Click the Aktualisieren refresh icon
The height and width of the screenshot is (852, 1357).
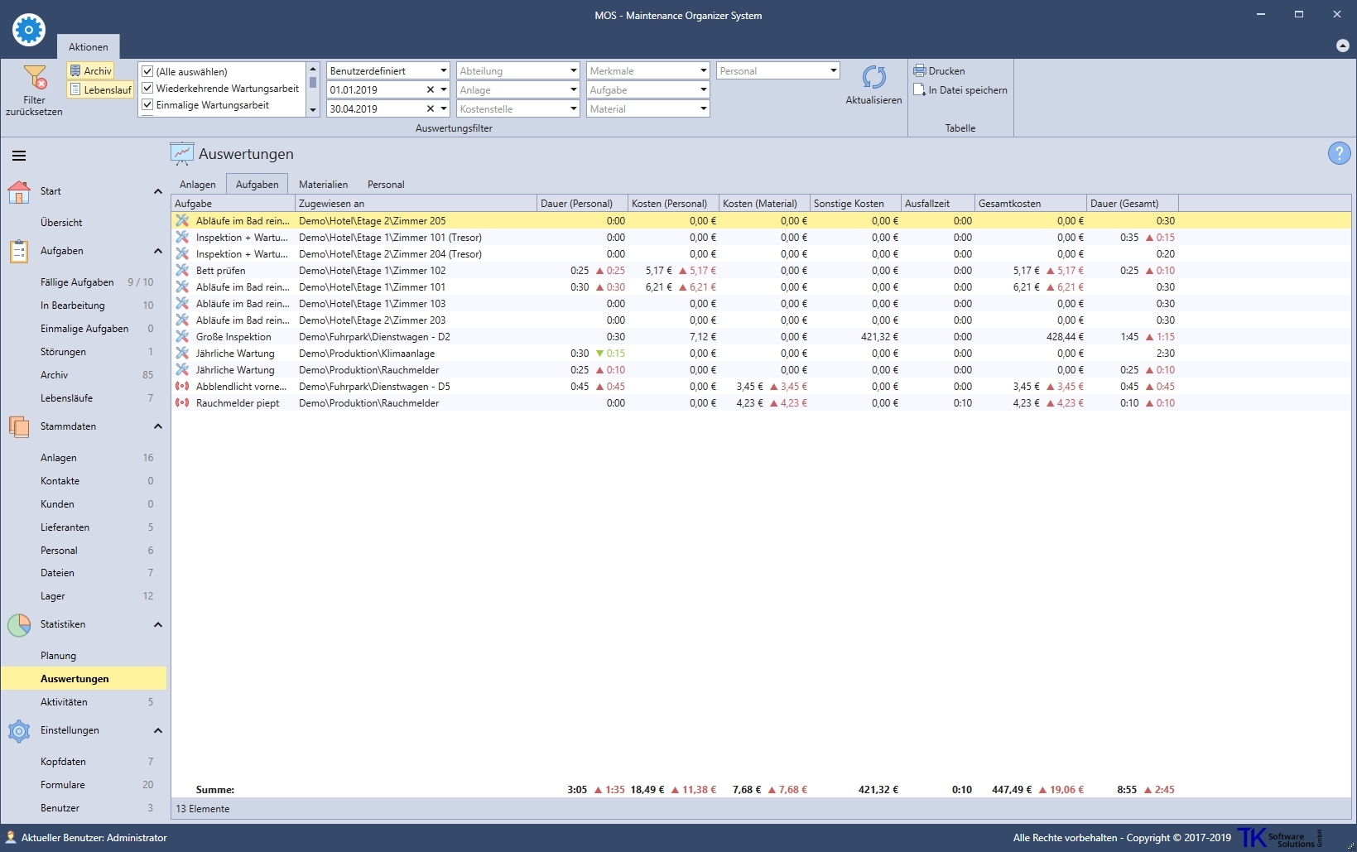tap(873, 78)
